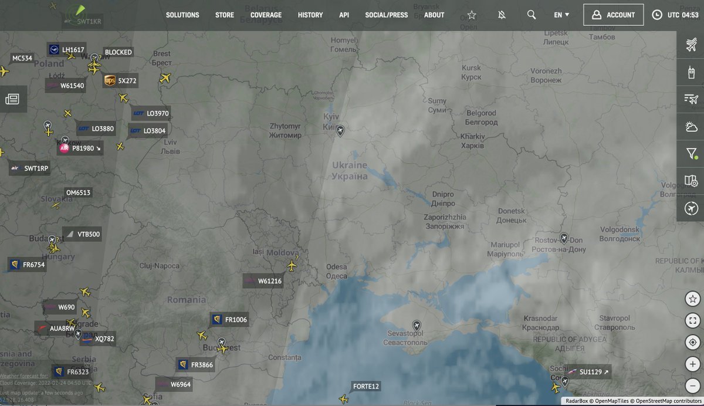The width and height of the screenshot is (704, 406).
Task: Select flight OM6513 label
Action: (79, 192)
